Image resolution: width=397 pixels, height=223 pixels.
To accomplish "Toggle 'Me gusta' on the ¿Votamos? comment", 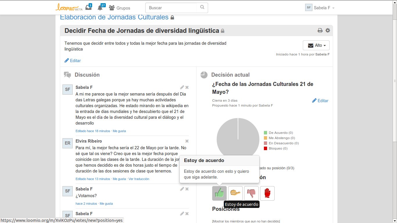I will click(x=106, y=204).
